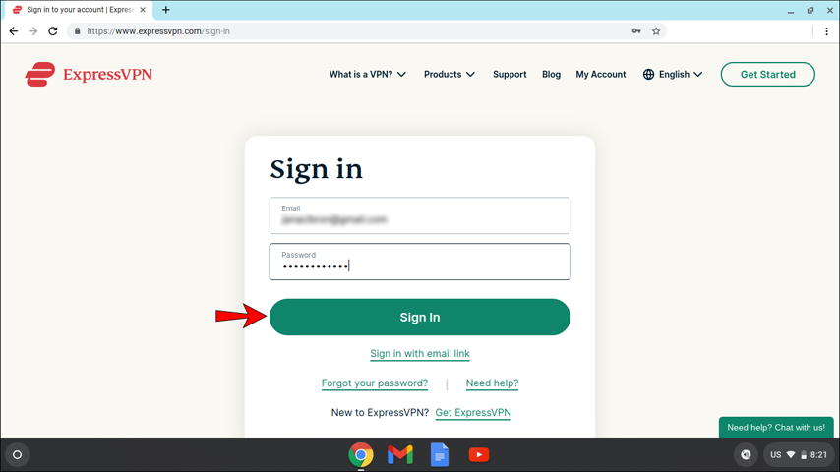Open the password key icon in address bar
840x472 pixels.
click(636, 31)
